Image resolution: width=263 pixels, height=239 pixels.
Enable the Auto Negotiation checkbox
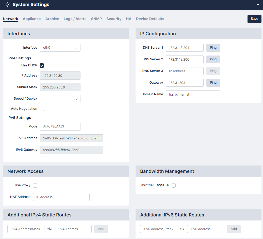coord(42,109)
